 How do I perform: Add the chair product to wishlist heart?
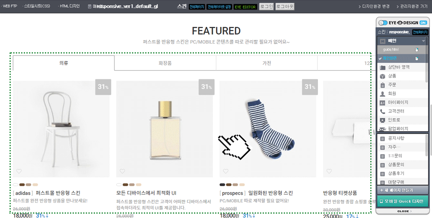pos(19,171)
